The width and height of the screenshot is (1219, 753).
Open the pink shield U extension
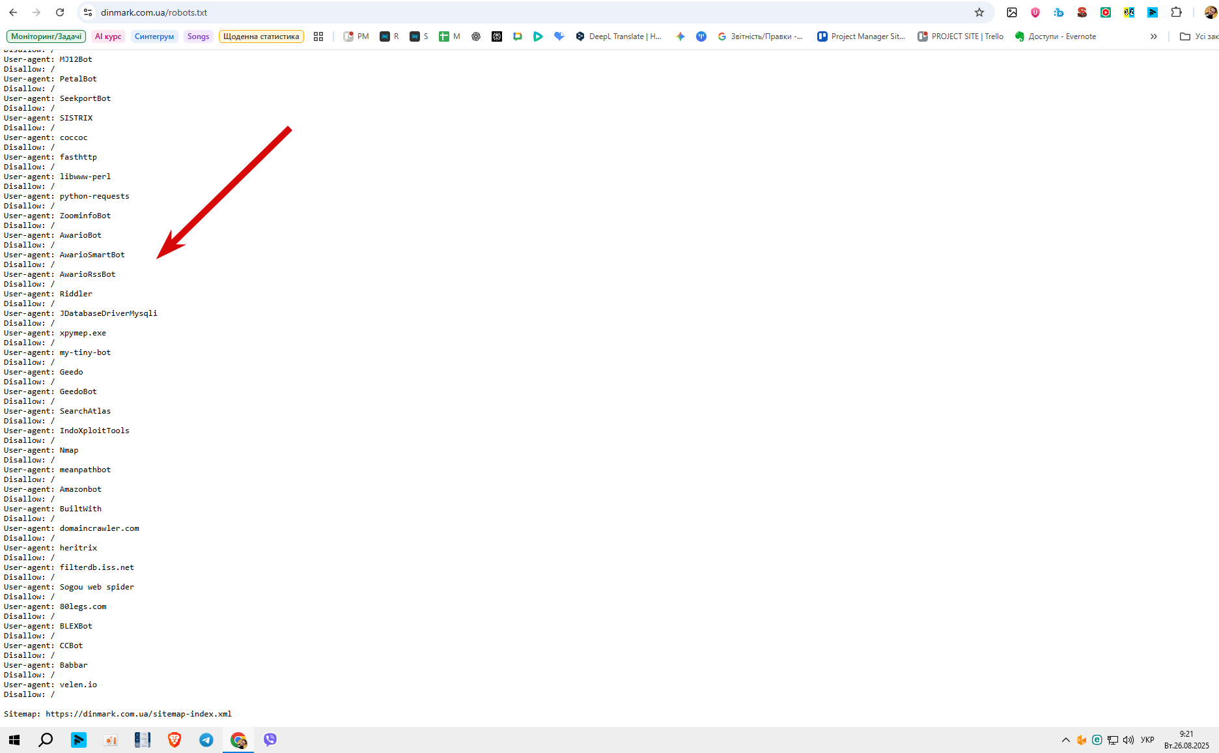pyautogui.click(x=1035, y=12)
